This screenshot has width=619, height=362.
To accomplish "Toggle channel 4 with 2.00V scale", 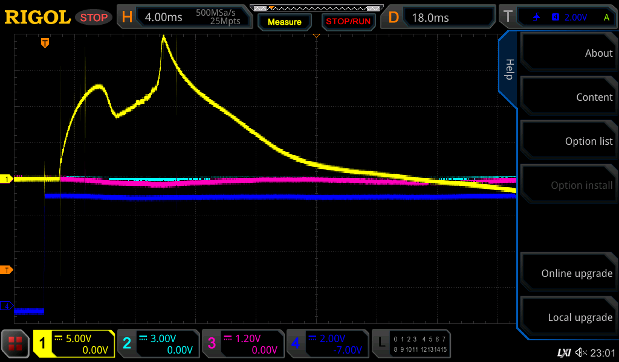I will [x=327, y=344].
